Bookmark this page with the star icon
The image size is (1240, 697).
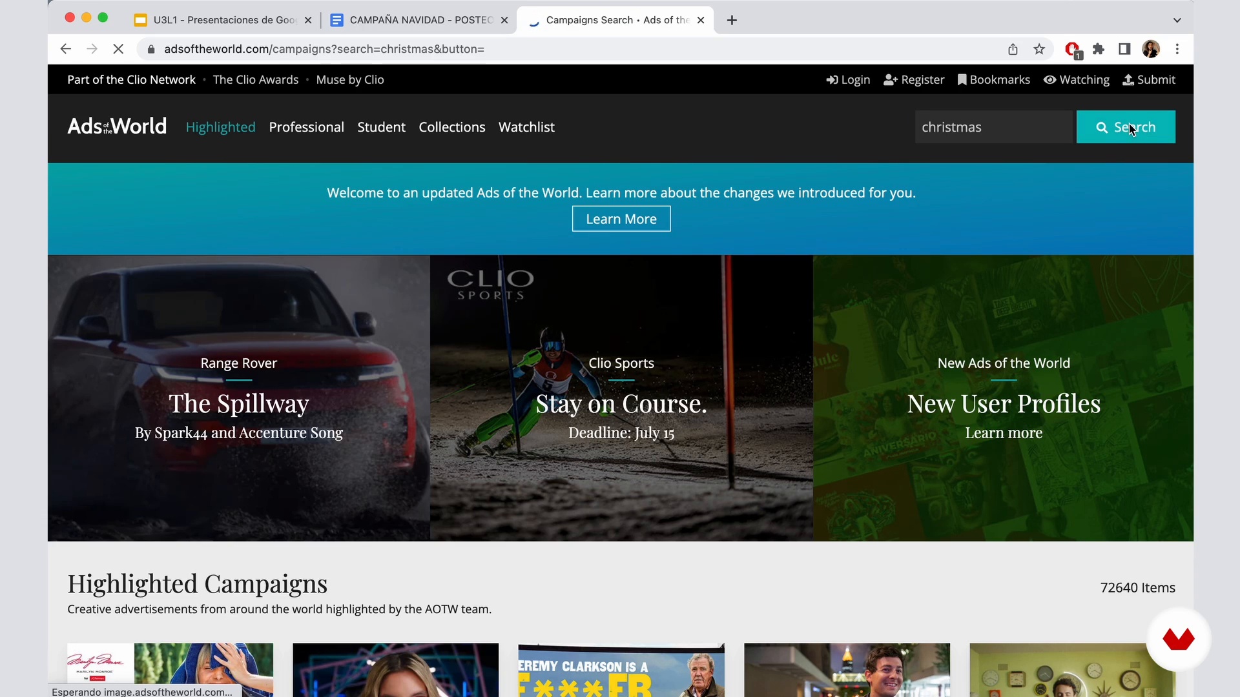[1039, 49]
